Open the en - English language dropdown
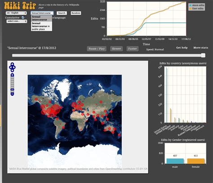213x183 pixels. tap(16, 13)
